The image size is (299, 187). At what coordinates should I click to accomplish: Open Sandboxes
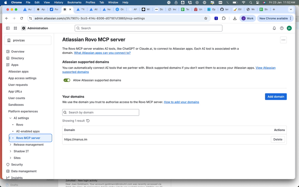tap(16, 105)
